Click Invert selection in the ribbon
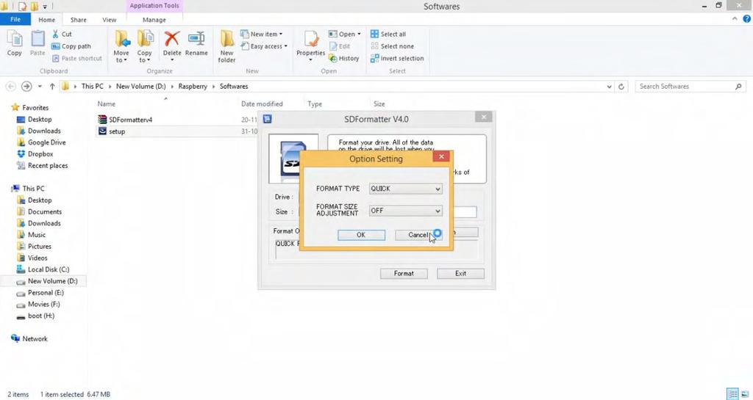753x400 pixels. pos(397,59)
